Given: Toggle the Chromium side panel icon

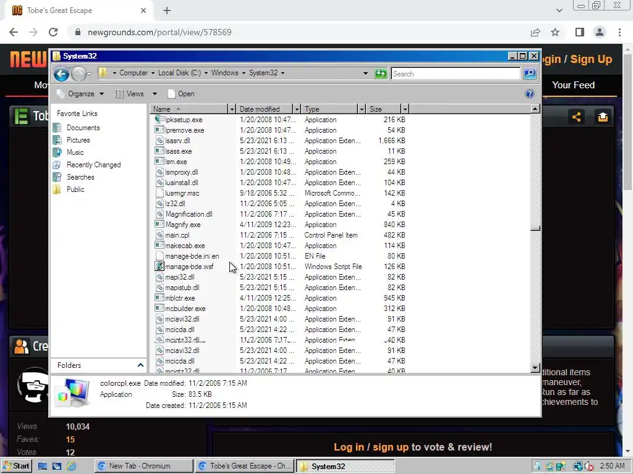Looking at the screenshot, I should tap(579, 32).
